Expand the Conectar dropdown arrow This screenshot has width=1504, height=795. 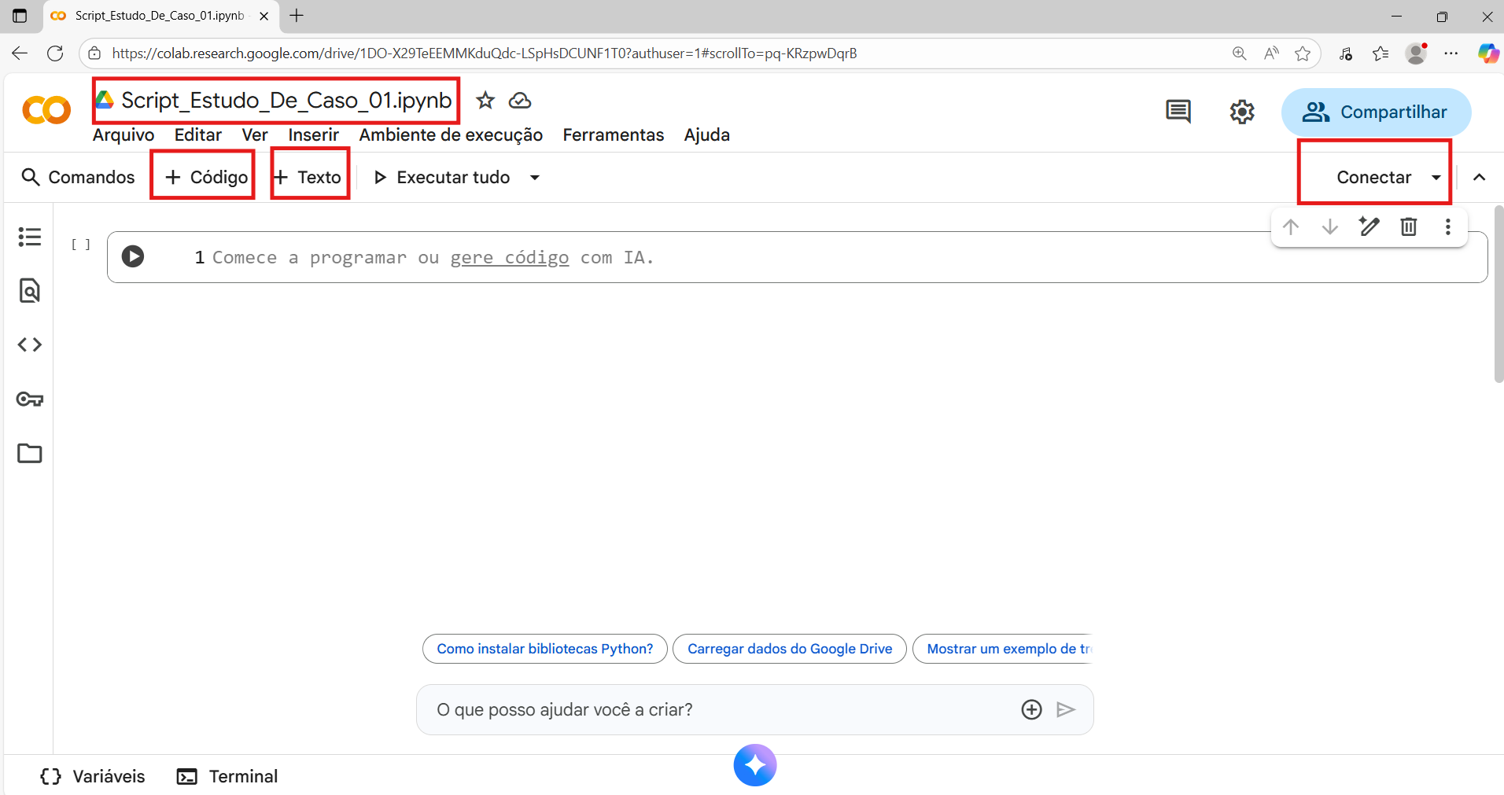(1436, 178)
